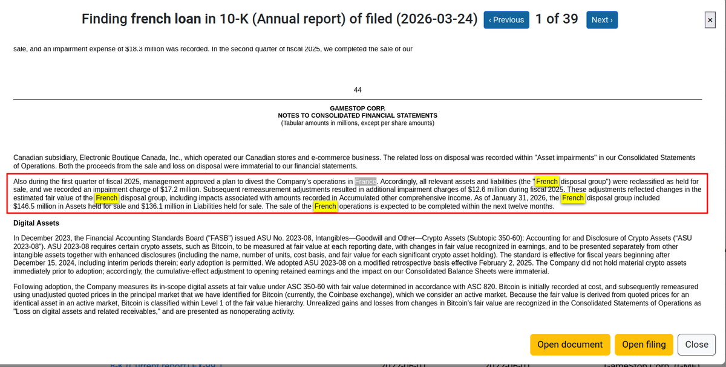Advance to the next search result

[x=602, y=20]
